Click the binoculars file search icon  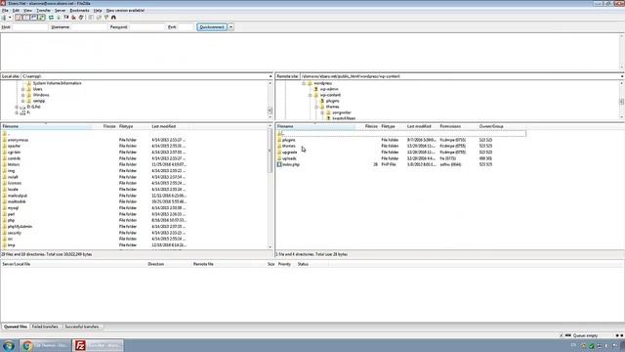[x=113, y=18]
